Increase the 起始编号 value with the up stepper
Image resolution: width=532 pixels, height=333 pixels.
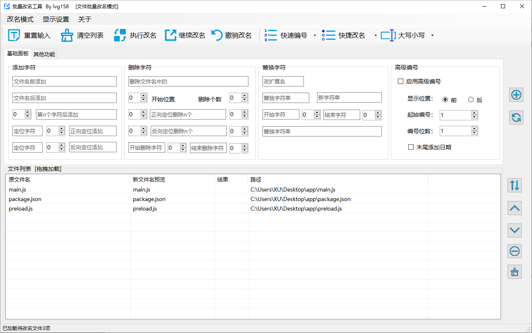(x=475, y=113)
